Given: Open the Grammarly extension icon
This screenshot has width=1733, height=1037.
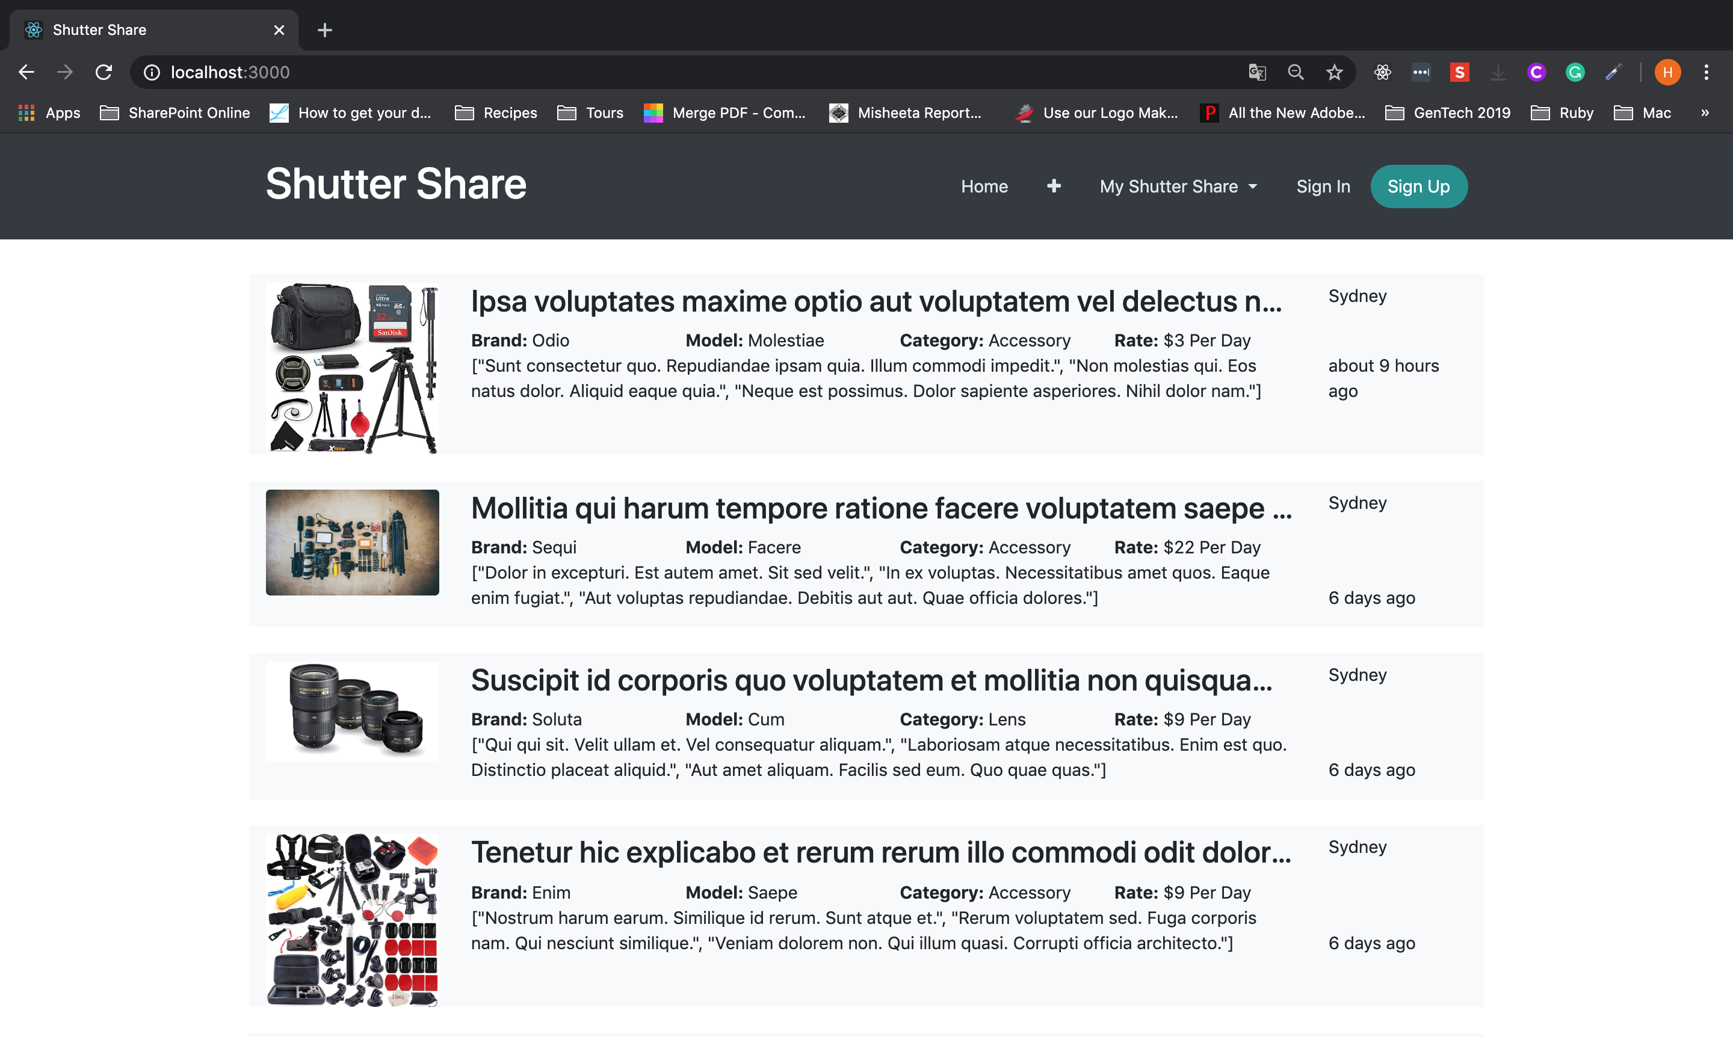Looking at the screenshot, I should pyautogui.click(x=1574, y=72).
